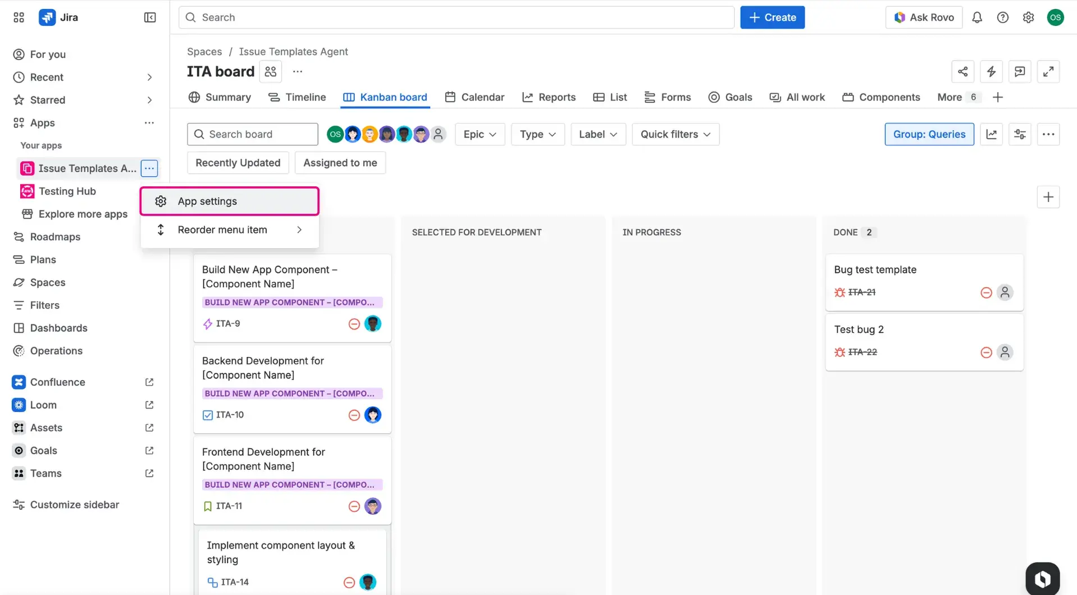The image size is (1077, 595).
Task: Open Jira settings gear
Action: point(1028,17)
